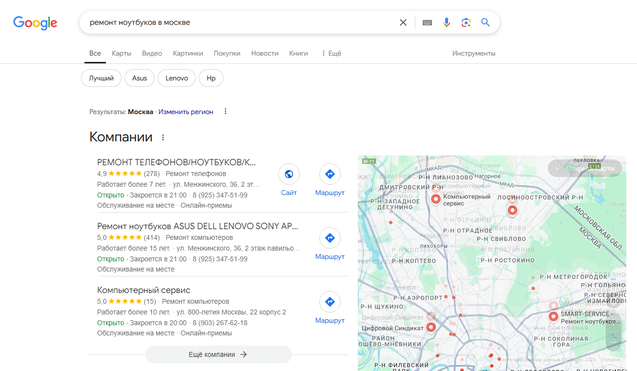Click Маршрут icon for Компьютерный сервис listing

tap(330, 302)
